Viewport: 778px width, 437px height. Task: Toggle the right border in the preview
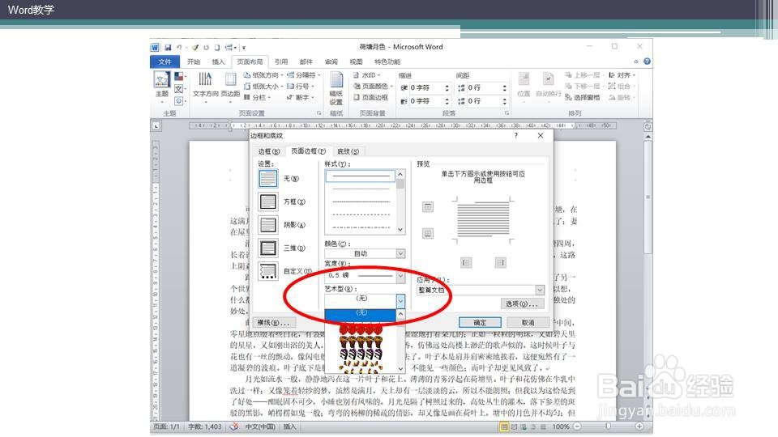tap(501, 262)
